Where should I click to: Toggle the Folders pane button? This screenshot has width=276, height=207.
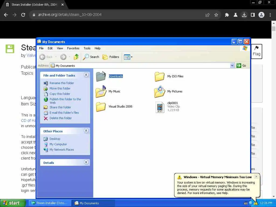pyautogui.click(x=111, y=57)
